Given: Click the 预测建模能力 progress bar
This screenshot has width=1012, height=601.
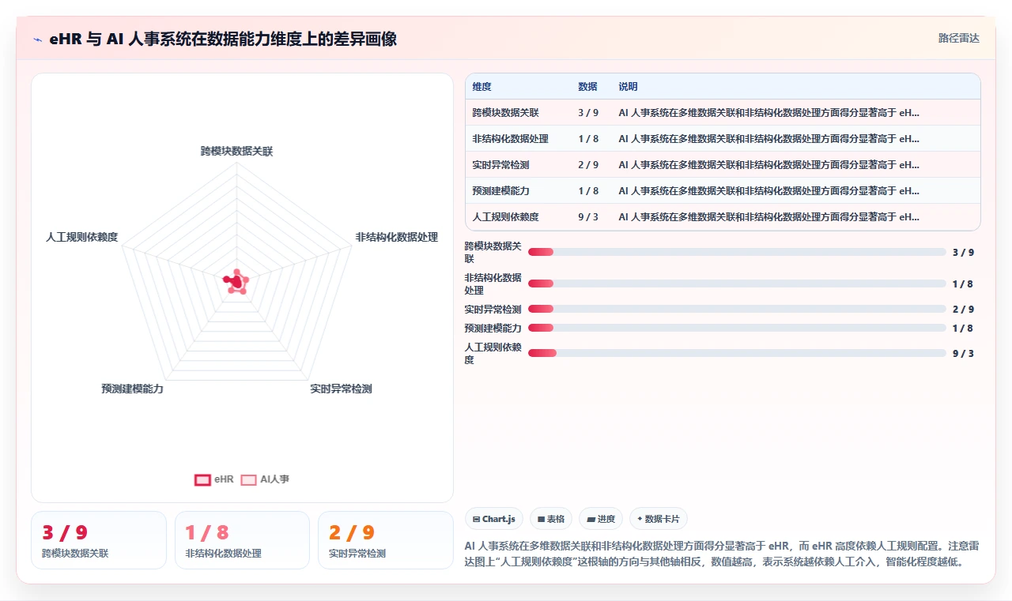Looking at the screenshot, I should [x=737, y=328].
